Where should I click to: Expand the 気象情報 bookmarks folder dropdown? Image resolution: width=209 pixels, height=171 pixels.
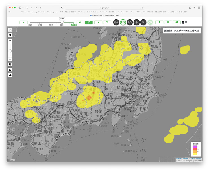coord(112,12)
